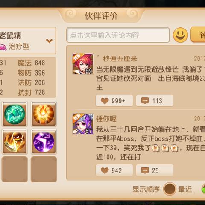Click the comment text input field
This screenshot has width=205, height=205.
coord(118,35)
